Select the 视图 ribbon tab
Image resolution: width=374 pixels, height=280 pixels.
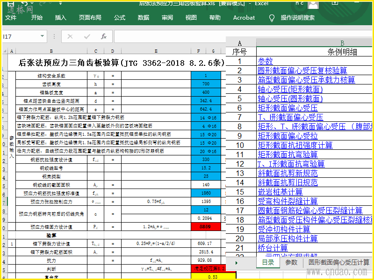click(191, 18)
